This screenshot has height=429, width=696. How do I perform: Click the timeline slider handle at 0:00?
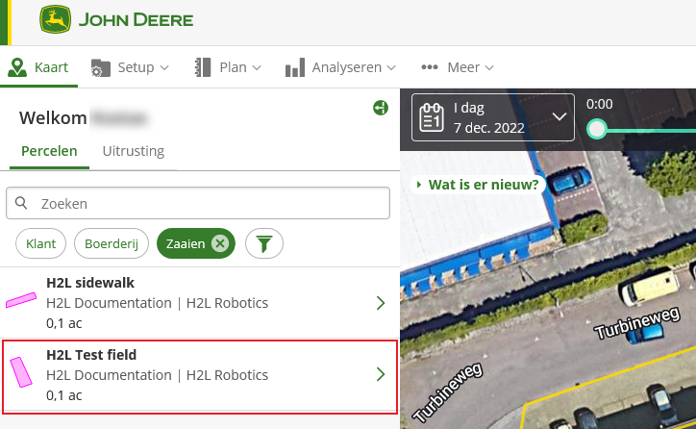pos(597,129)
